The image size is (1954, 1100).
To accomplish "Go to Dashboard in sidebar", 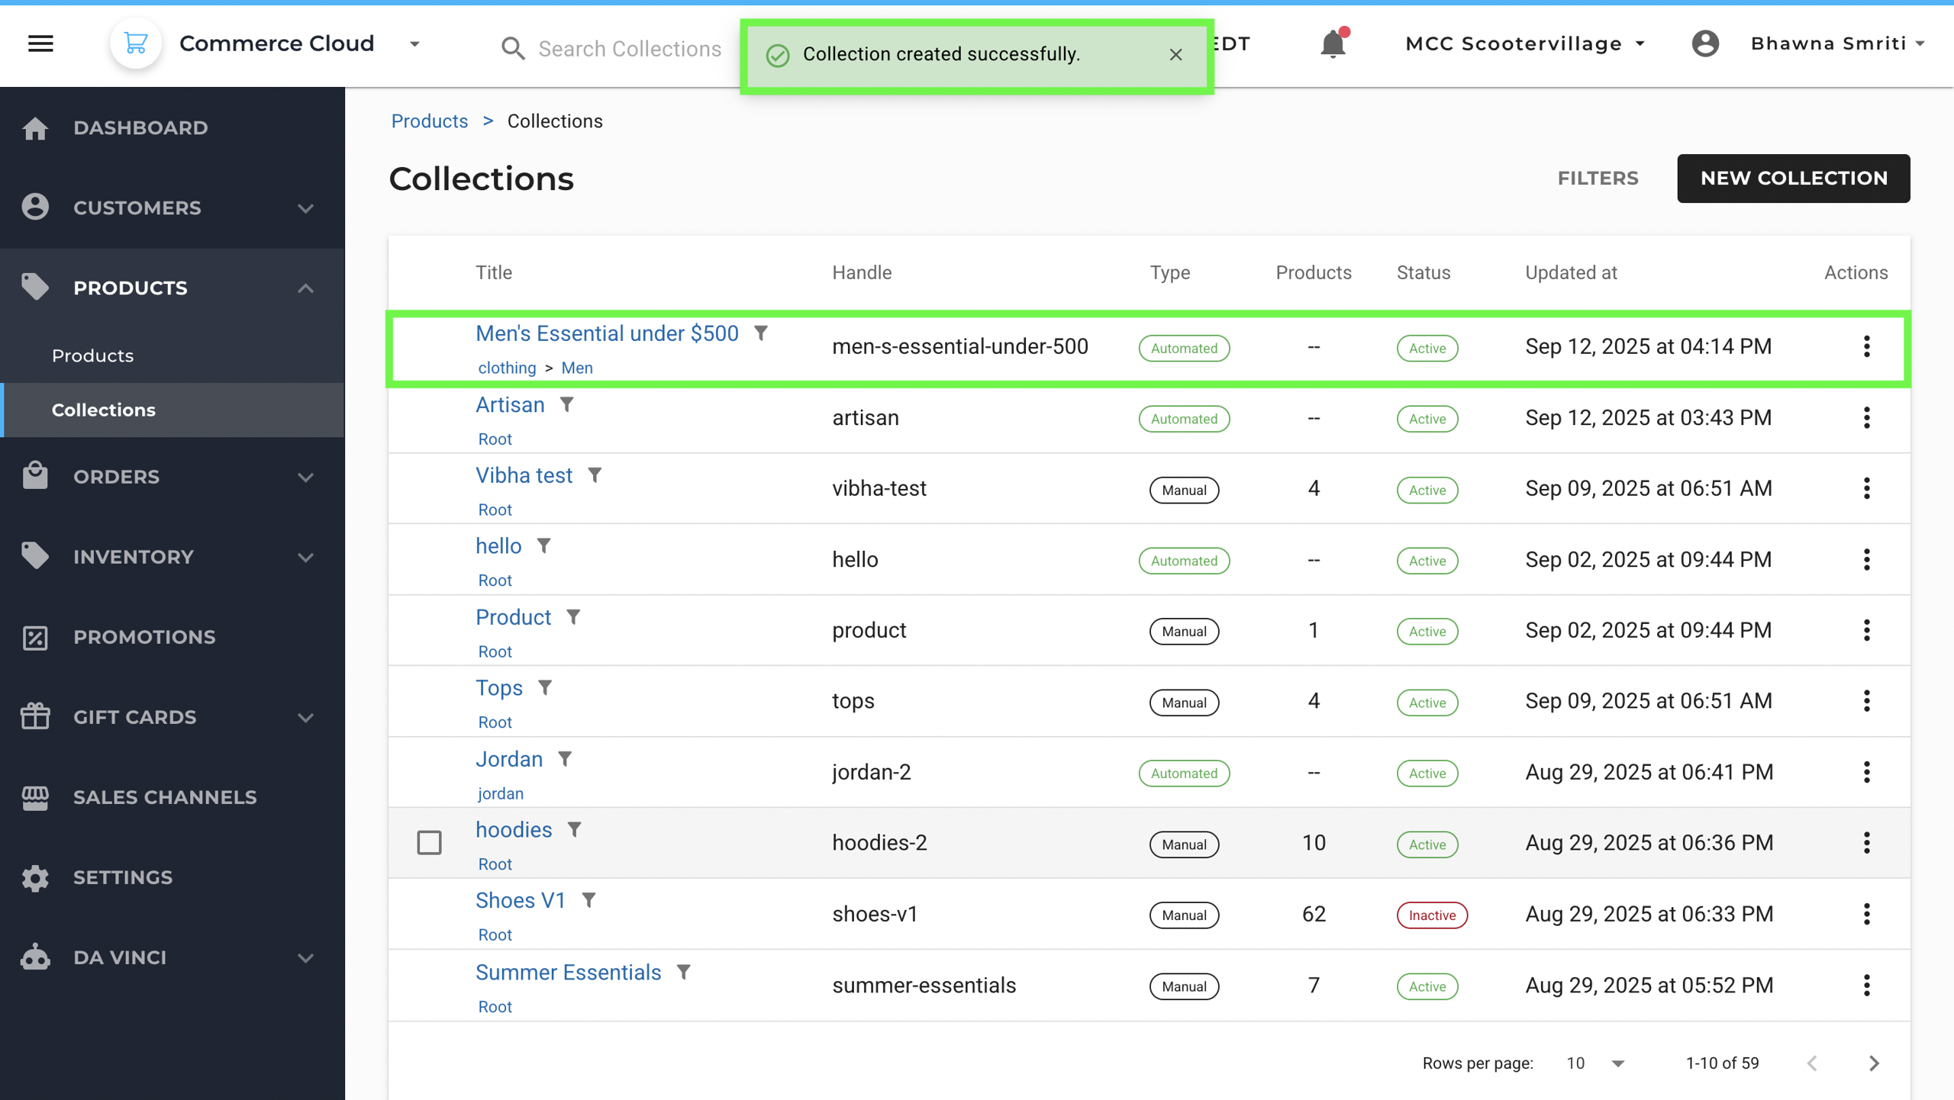I will [x=140, y=127].
